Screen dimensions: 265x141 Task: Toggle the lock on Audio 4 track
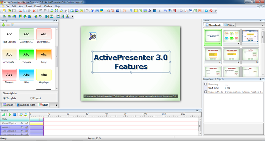click(x=27, y=127)
